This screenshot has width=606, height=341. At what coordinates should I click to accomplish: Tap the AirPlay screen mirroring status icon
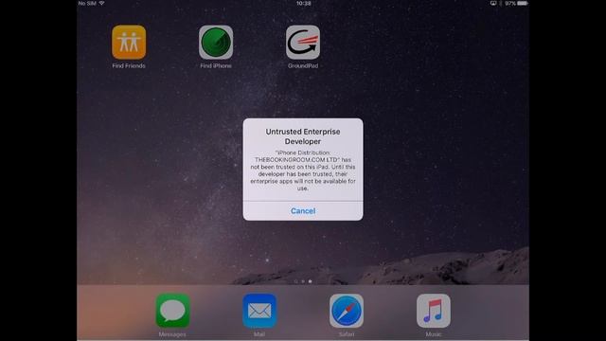pyautogui.click(x=493, y=3)
